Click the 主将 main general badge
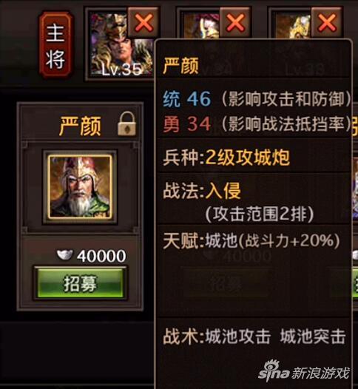The height and width of the screenshot is (389, 358). (55, 46)
